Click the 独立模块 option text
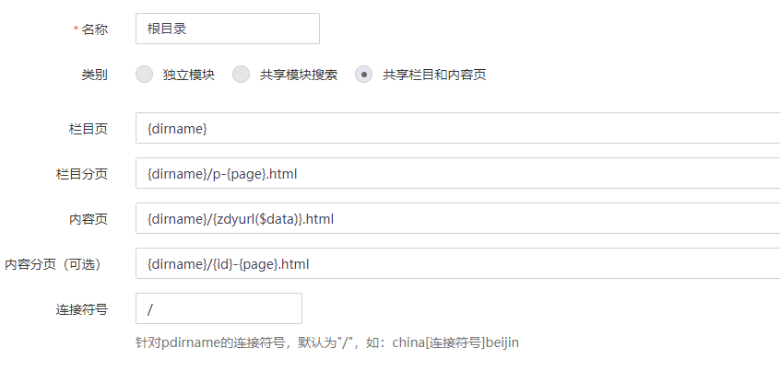780x371 pixels. pos(189,75)
